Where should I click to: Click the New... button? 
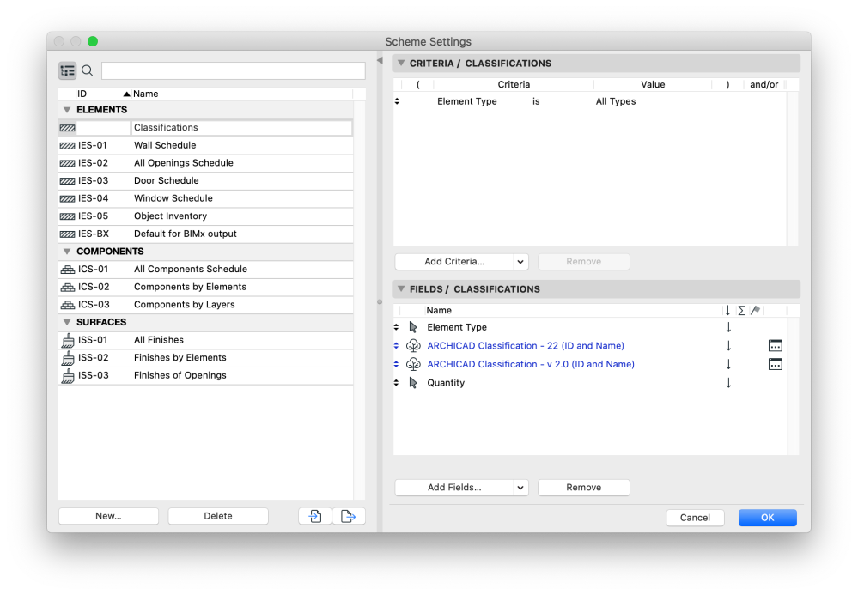(108, 516)
